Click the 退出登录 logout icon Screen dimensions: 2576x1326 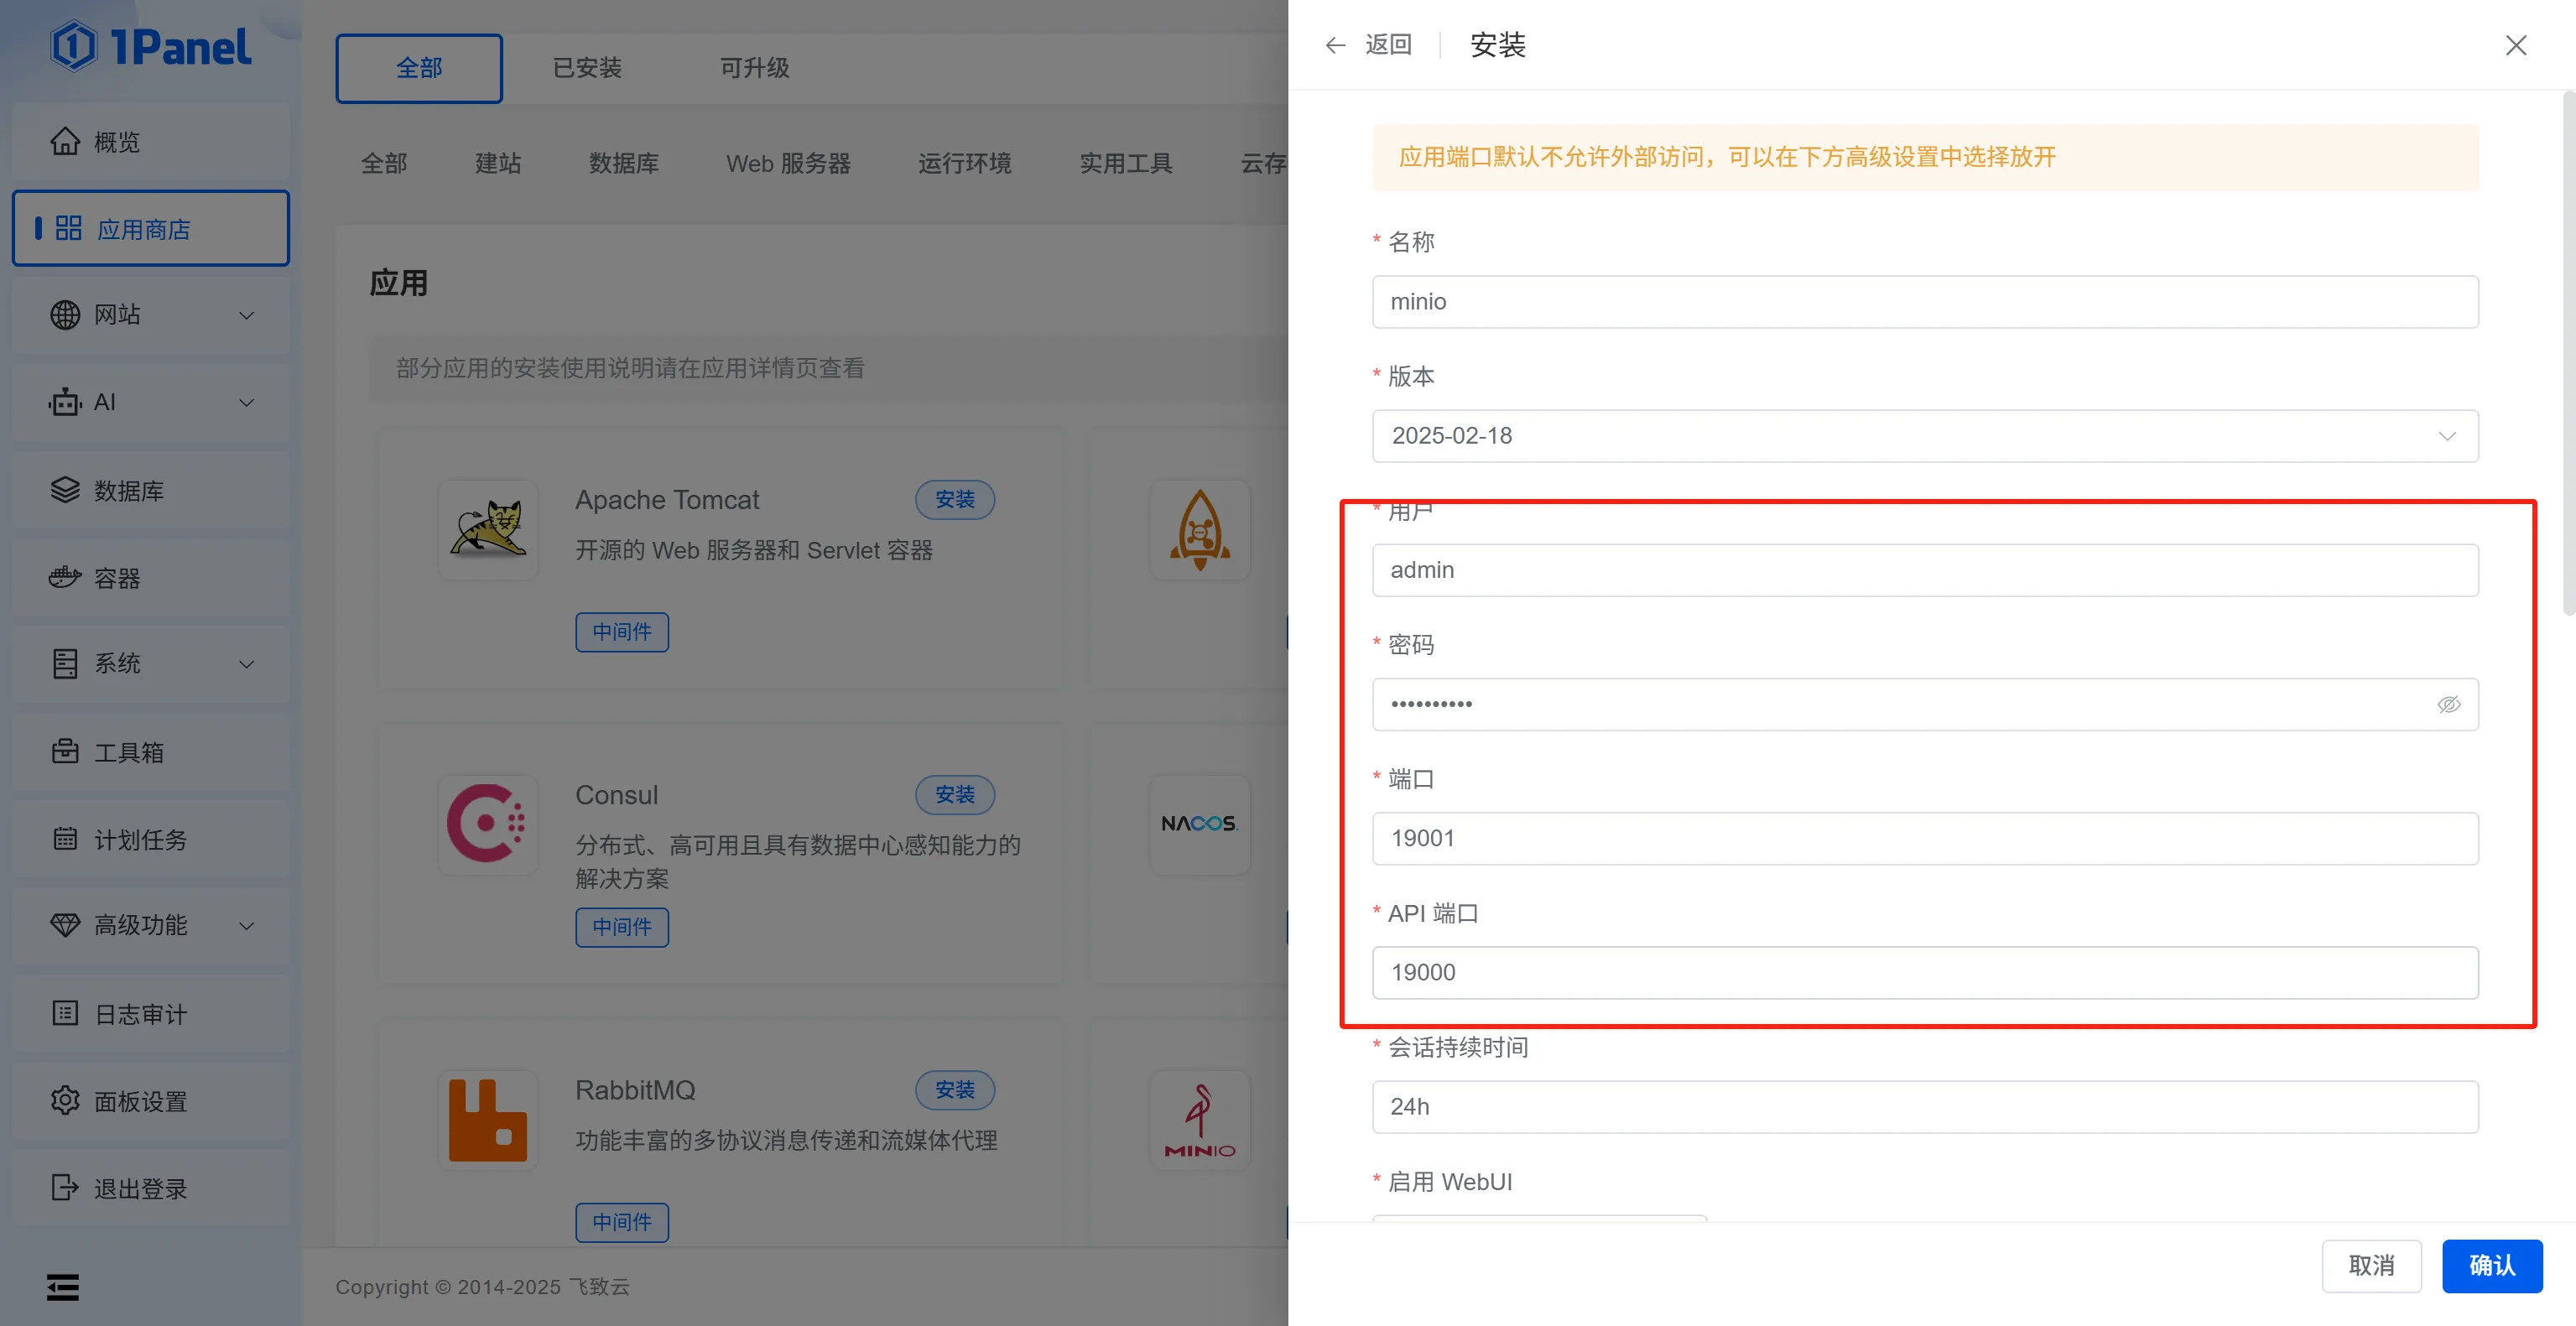65,1188
